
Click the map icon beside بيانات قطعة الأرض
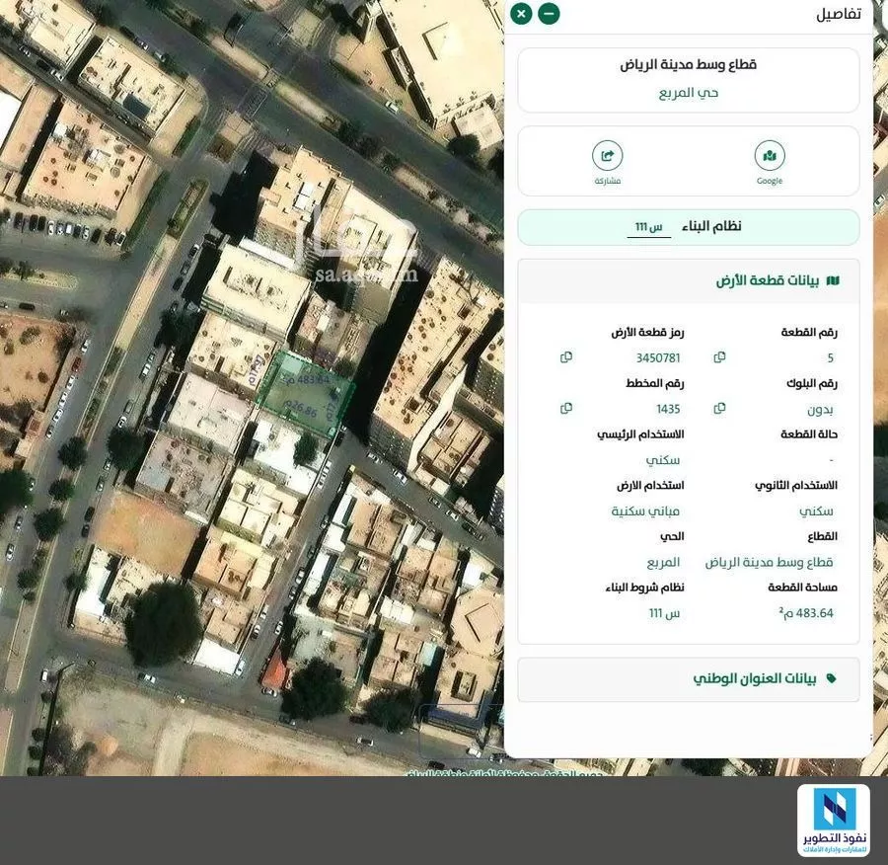coord(833,281)
